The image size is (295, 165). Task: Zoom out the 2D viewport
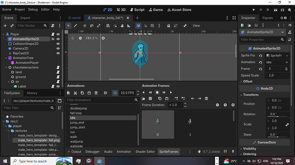[80, 38]
